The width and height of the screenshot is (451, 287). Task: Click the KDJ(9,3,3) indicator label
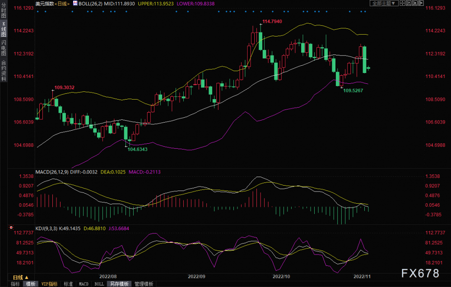click(x=46, y=228)
